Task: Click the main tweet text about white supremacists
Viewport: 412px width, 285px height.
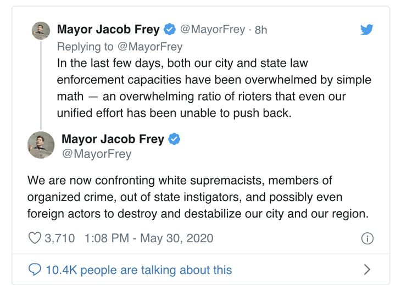Action: [198, 197]
